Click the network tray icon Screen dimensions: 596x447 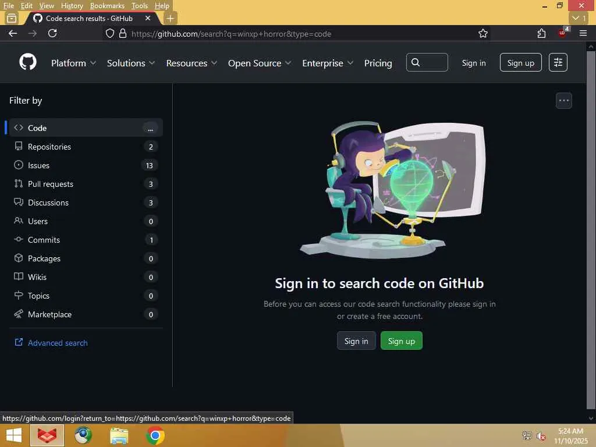click(x=527, y=435)
